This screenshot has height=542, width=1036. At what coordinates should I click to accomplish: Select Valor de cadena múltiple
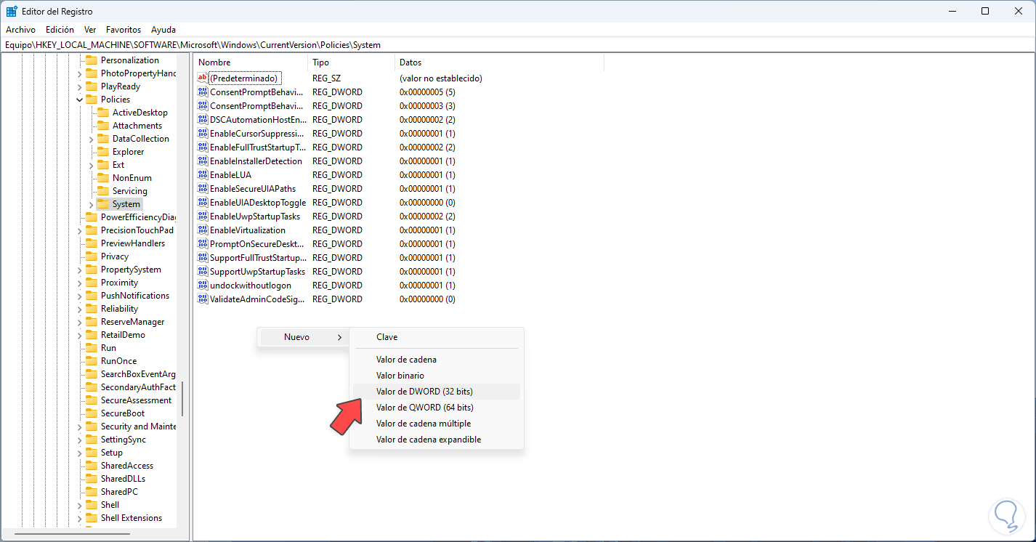coord(436,424)
